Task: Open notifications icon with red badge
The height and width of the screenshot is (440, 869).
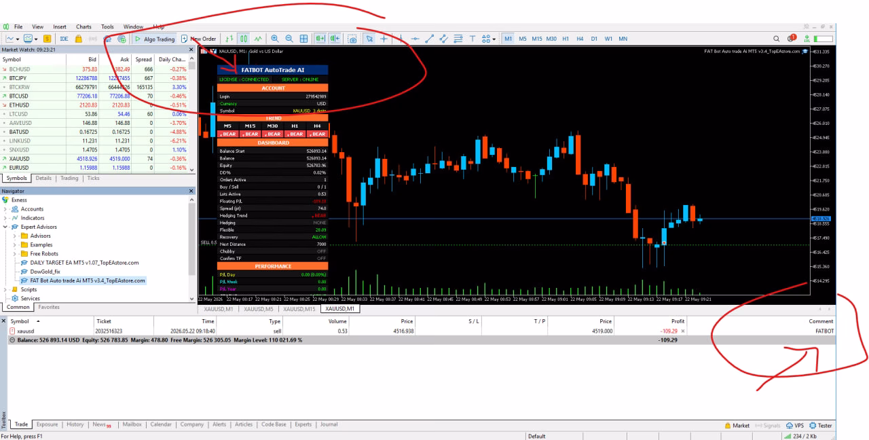Action: click(791, 39)
